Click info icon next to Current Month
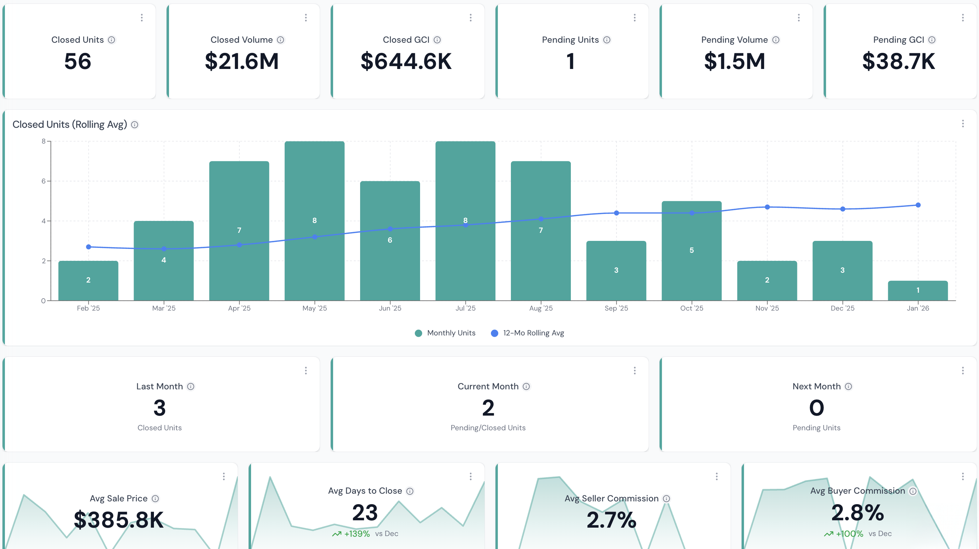Screen dimensions: 979x549 tap(526, 386)
